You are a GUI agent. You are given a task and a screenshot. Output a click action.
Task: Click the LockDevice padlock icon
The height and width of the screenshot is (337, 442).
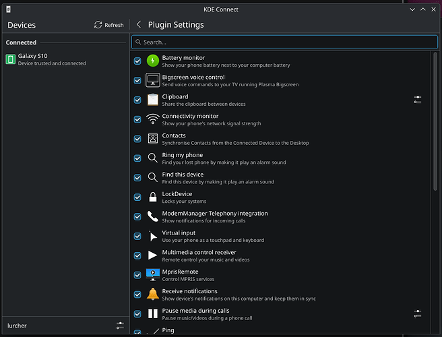pos(153,197)
